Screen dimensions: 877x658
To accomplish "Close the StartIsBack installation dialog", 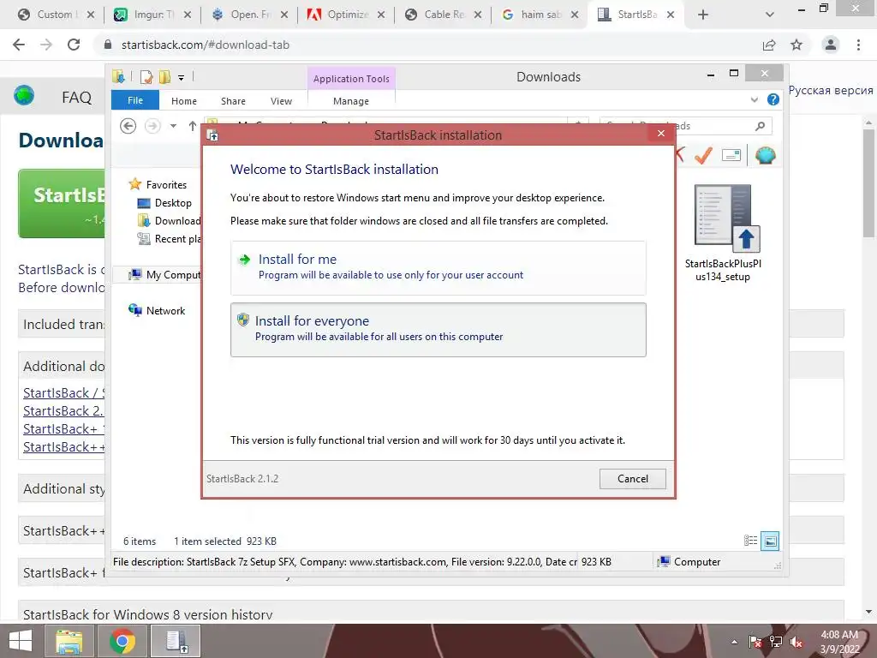I will [661, 133].
